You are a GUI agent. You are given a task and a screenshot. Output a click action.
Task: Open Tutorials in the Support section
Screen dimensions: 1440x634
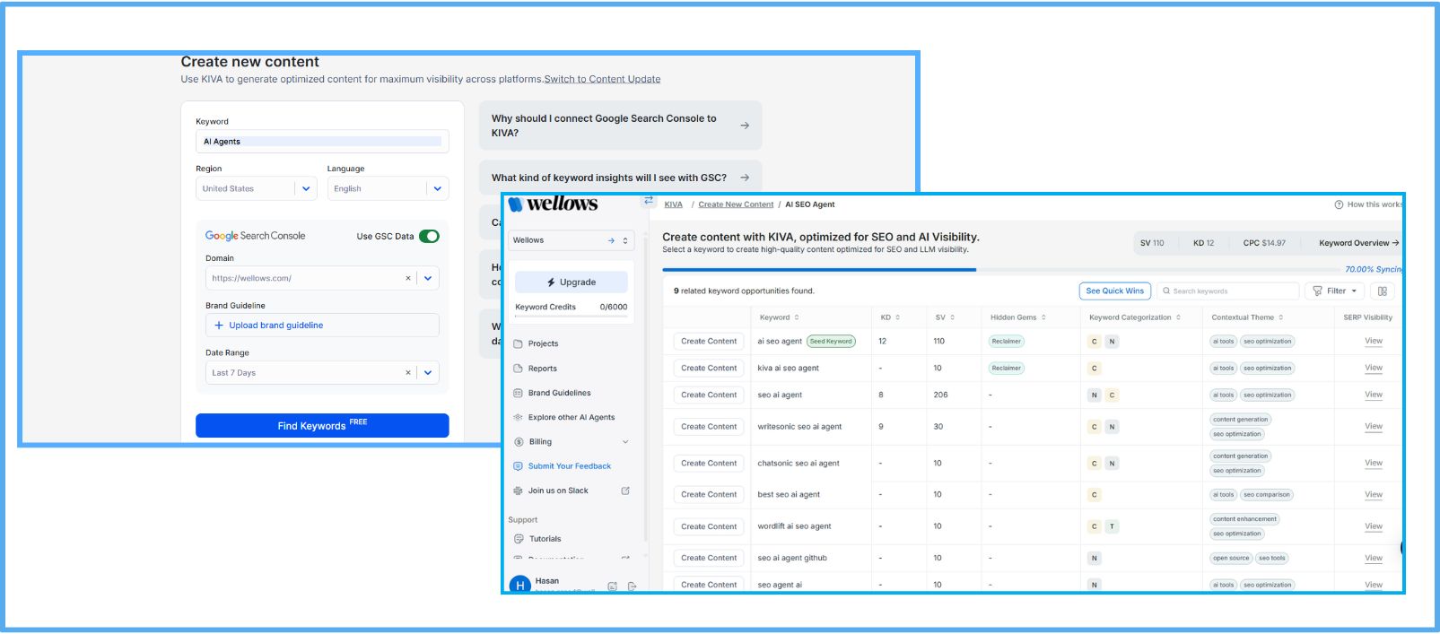tap(545, 539)
